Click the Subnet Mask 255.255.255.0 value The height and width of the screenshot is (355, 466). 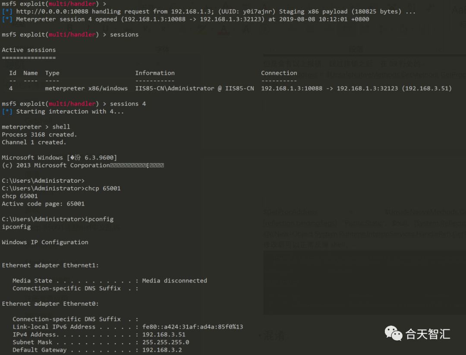166,342
